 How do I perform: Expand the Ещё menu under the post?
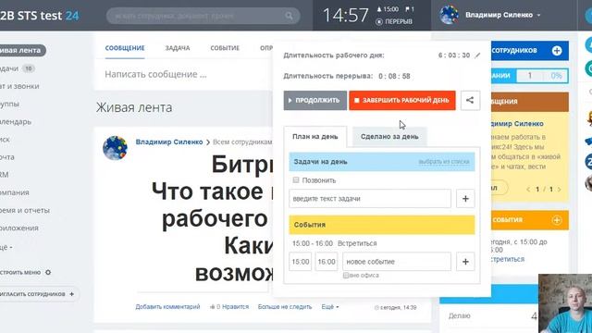point(330,307)
